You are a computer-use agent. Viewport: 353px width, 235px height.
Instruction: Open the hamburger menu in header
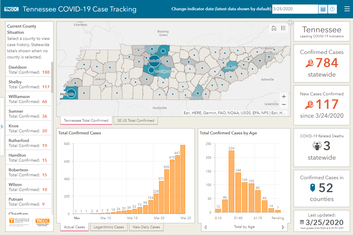(x=347, y=9)
